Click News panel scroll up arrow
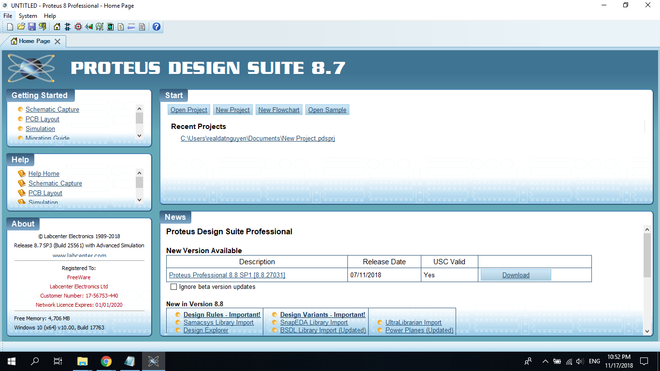This screenshot has height=371, width=660. [647, 229]
